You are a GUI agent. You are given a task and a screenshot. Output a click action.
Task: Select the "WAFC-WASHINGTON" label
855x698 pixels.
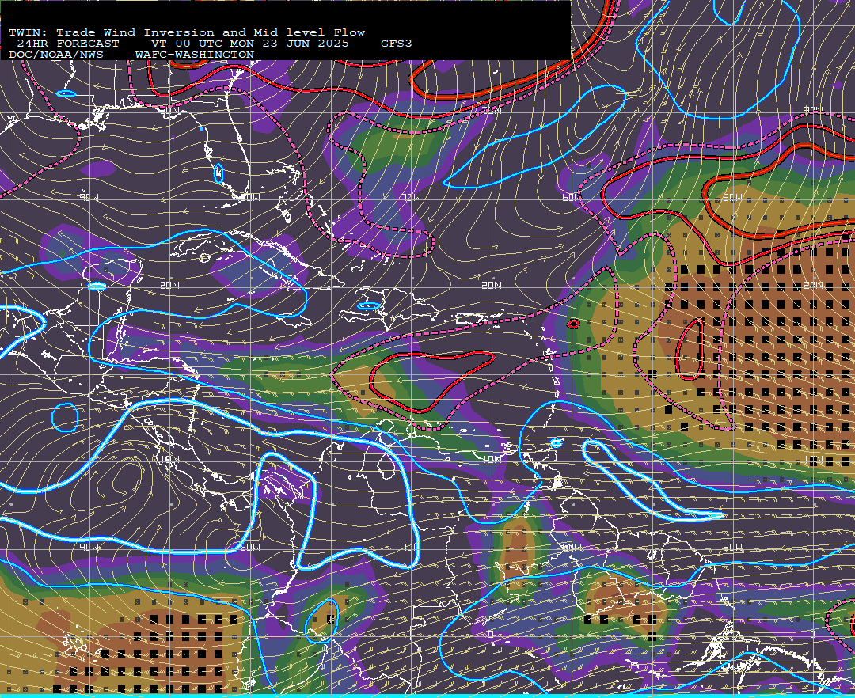pos(195,55)
